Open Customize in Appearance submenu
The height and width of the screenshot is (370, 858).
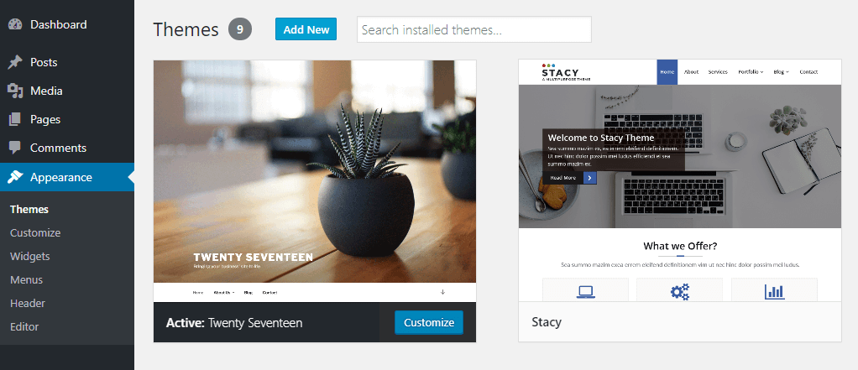pos(35,232)
